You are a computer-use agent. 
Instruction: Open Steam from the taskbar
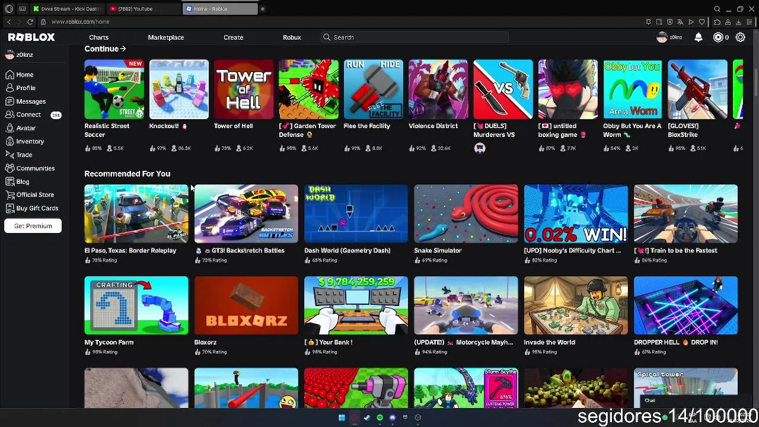click(367, 418)
